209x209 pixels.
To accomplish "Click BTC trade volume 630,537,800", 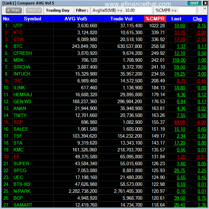I will pyautogui.click(x=130, y=46).
